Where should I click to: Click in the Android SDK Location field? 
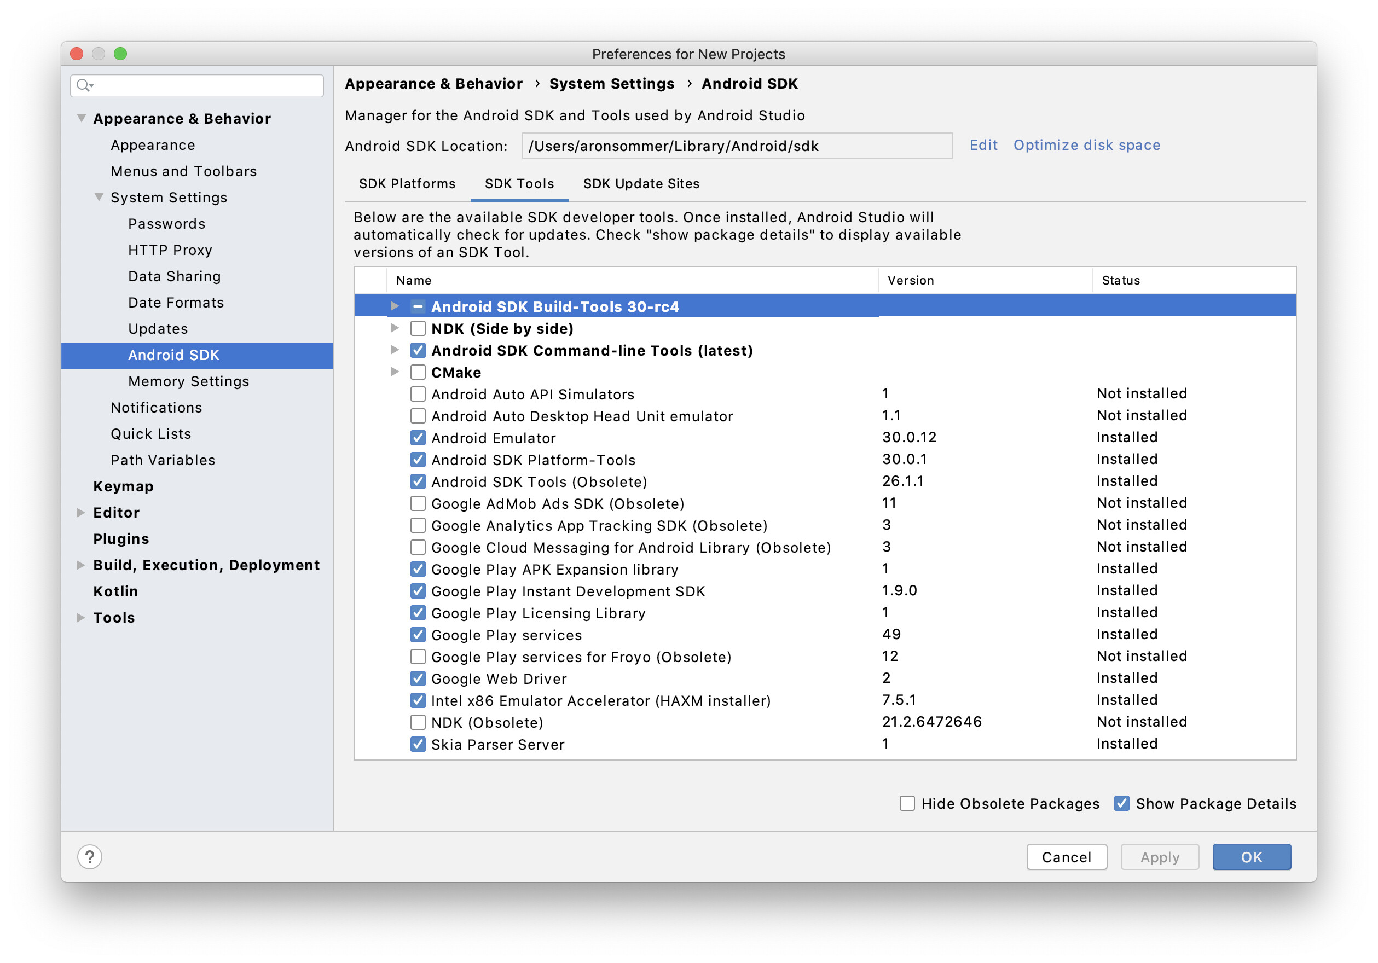737,146
